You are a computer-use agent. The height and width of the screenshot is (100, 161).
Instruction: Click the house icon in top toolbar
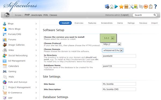tap(112, 6)
